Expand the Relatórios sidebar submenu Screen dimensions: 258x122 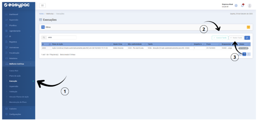pos(31,58)
